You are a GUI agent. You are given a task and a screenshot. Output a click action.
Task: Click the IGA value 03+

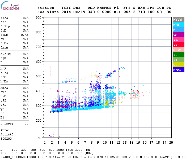pyautogui.click(x=160, y=12)
